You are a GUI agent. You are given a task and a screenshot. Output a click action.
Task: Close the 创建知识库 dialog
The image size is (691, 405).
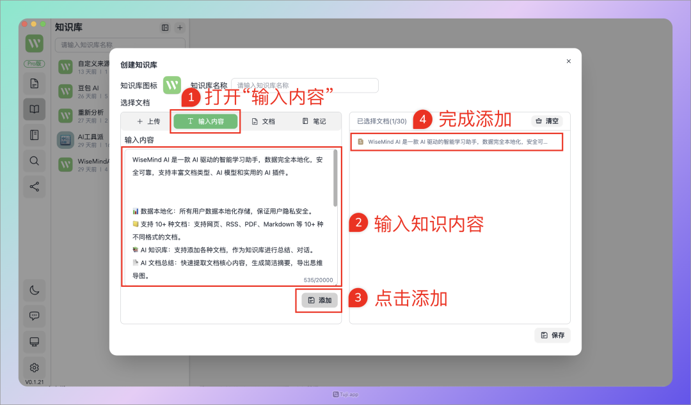tap(569, 61)
